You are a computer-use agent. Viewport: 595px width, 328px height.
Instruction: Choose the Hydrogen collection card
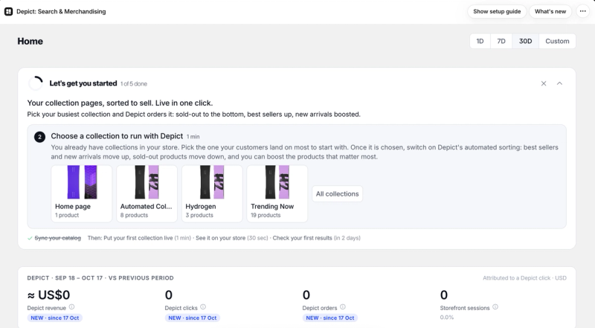point(212,193)
